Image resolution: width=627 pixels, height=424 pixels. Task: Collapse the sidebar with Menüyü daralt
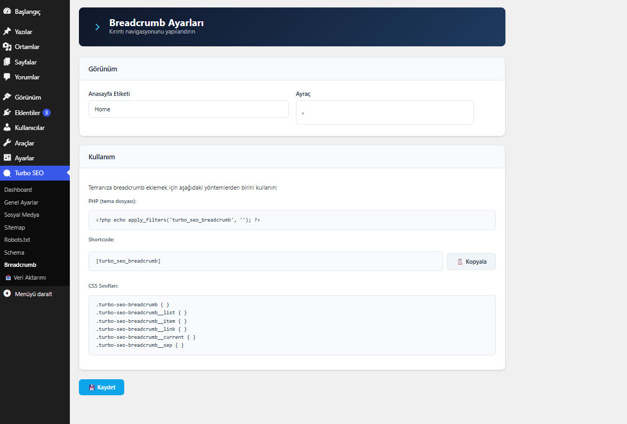tap(35, 293)
